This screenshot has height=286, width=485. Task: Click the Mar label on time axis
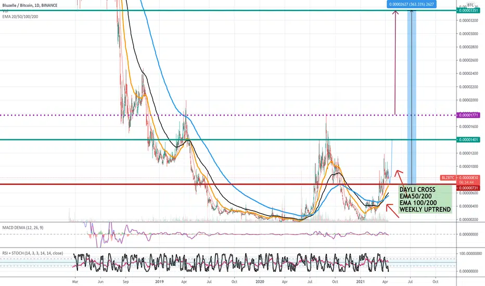click(x=75, y=282)
